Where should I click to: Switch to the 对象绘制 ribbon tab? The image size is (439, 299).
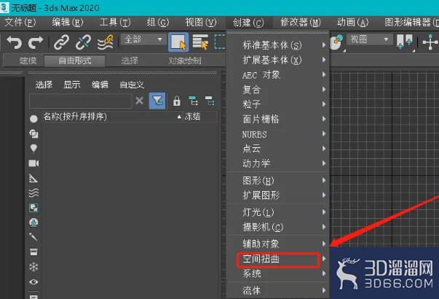tap(184, 61)
